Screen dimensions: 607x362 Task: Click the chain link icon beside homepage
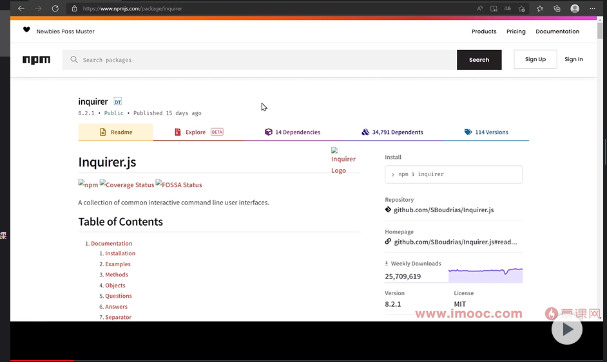tap(388, 242)
